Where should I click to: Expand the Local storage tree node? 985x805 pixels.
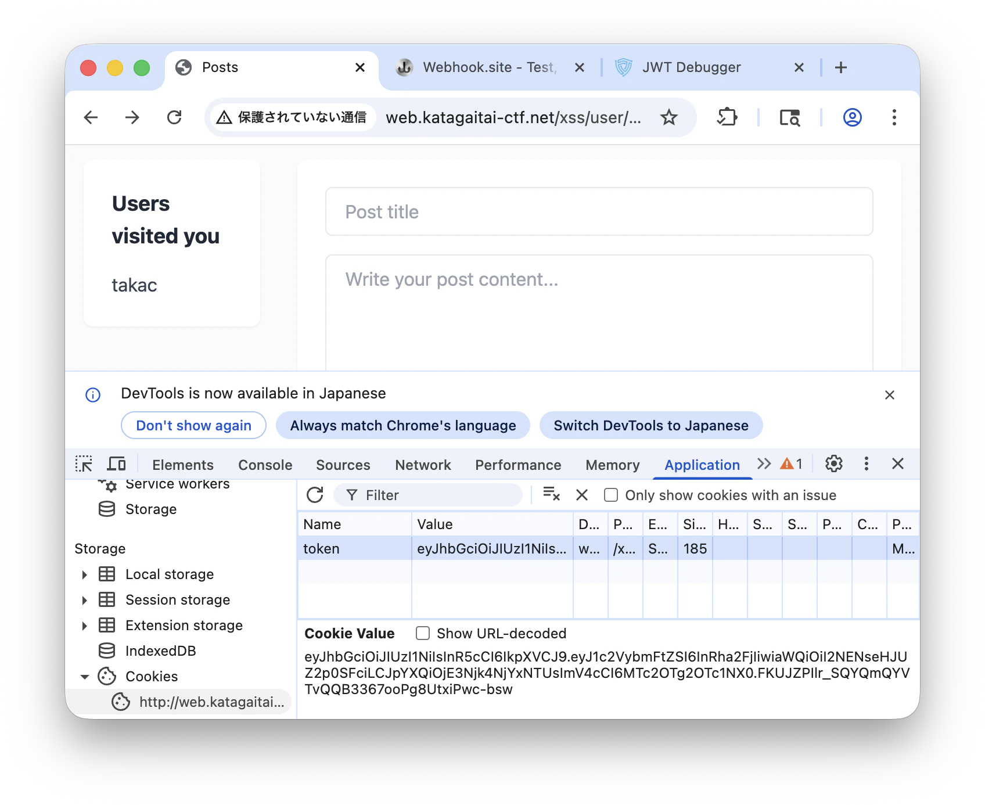coord(85,574)
